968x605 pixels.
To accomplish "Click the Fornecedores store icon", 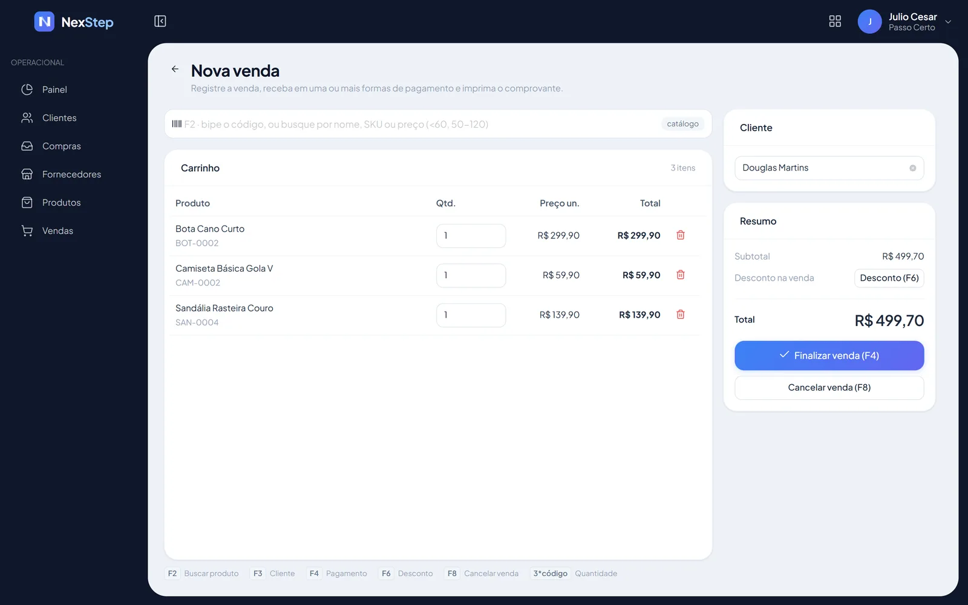I will pos(27,174).
